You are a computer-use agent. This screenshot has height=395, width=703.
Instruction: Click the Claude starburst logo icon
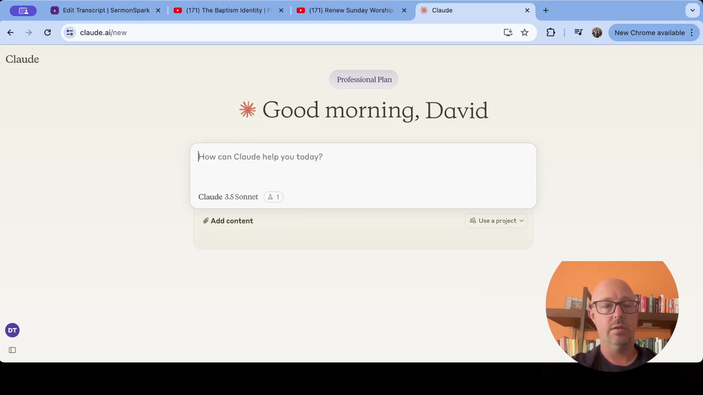point(248,110)
